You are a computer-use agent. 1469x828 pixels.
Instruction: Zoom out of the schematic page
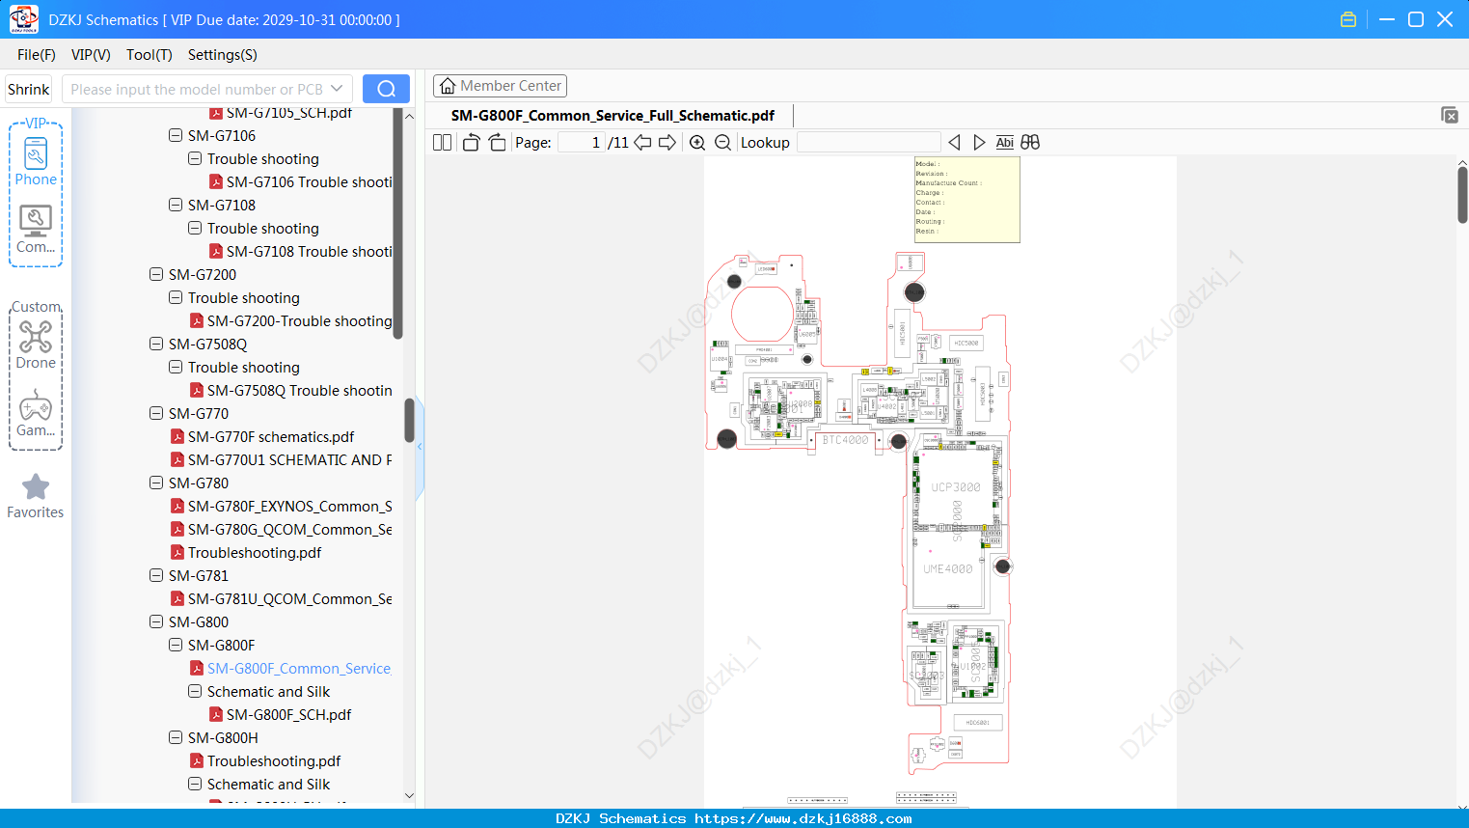click(x=722, y=143)
